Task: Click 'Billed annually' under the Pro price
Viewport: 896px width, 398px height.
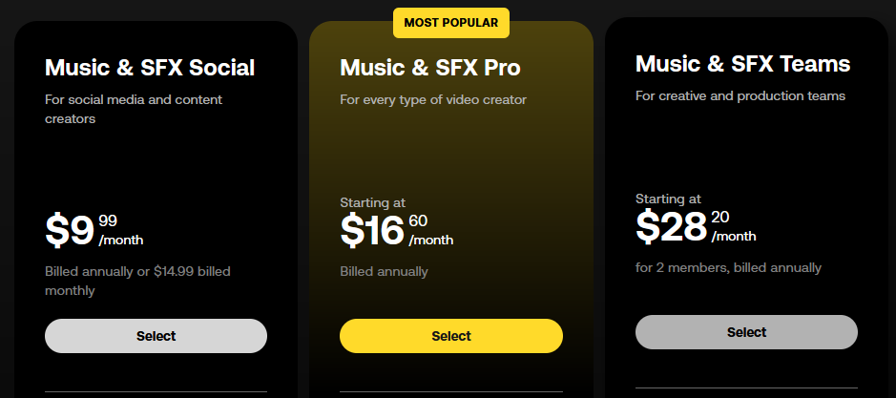Action: (x=384, y=271)
